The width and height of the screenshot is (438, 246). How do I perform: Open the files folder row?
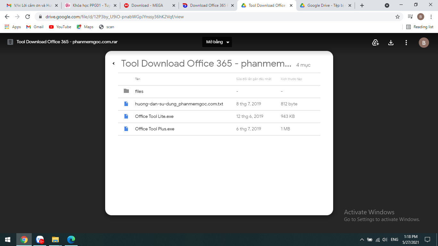[219, 91]
